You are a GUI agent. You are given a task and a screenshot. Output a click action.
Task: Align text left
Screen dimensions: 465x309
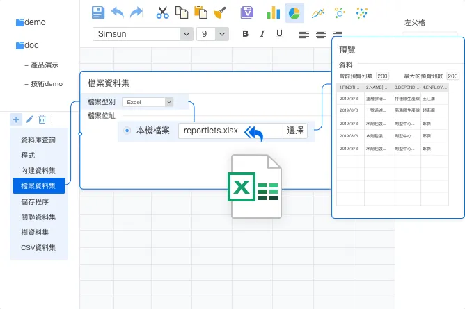pyautogui.click(x=304, y=34)
